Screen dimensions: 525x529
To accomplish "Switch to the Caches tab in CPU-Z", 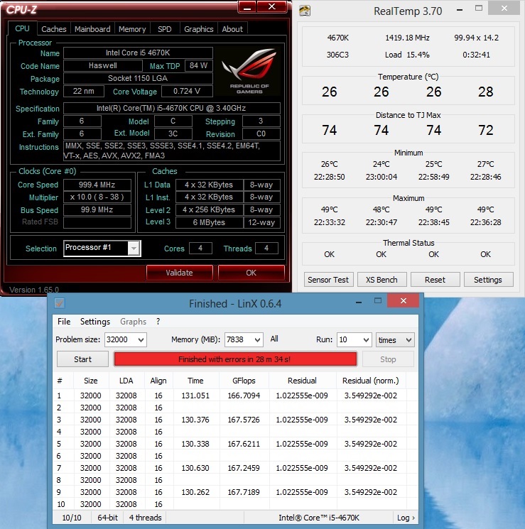I will click(54, 29).
